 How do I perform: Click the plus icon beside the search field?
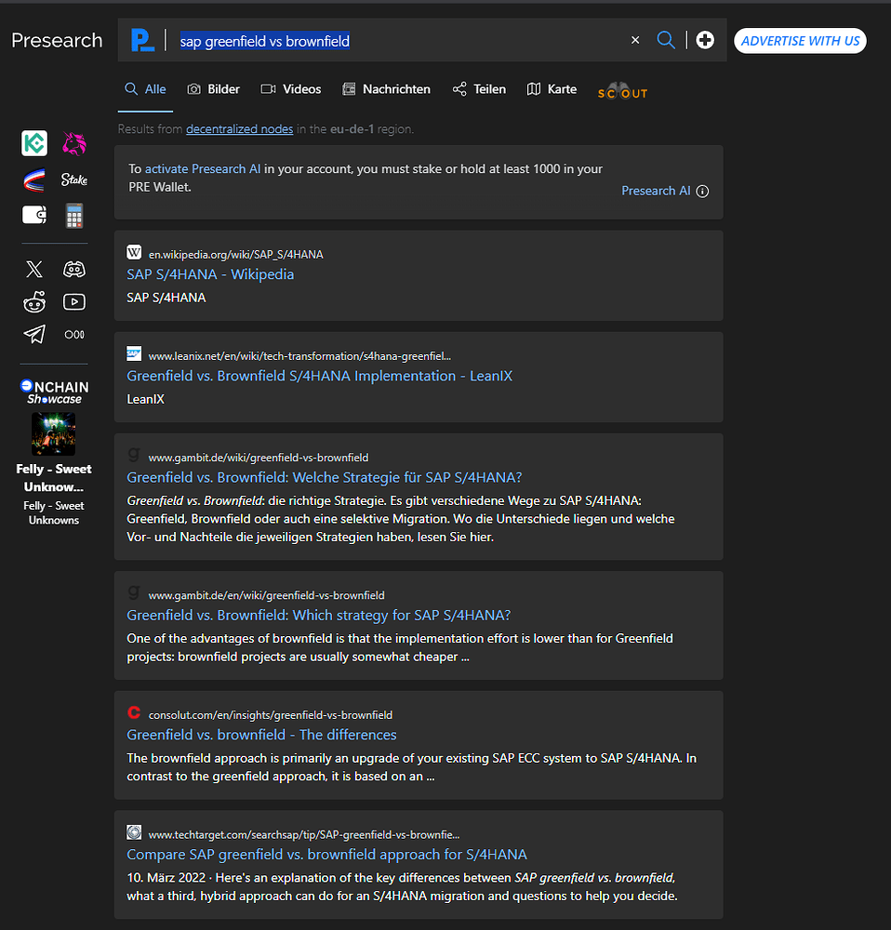click(704, 40)
